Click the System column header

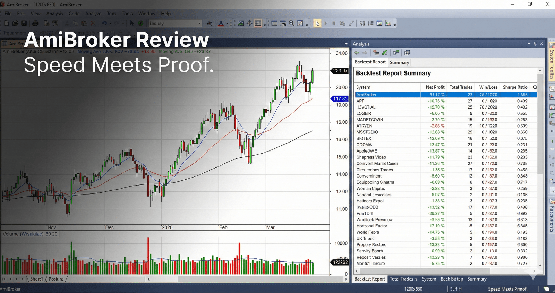(387, 87)
